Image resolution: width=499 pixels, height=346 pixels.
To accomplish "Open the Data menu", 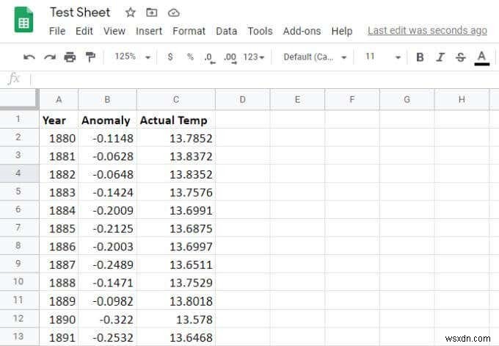I will (226, 31).
